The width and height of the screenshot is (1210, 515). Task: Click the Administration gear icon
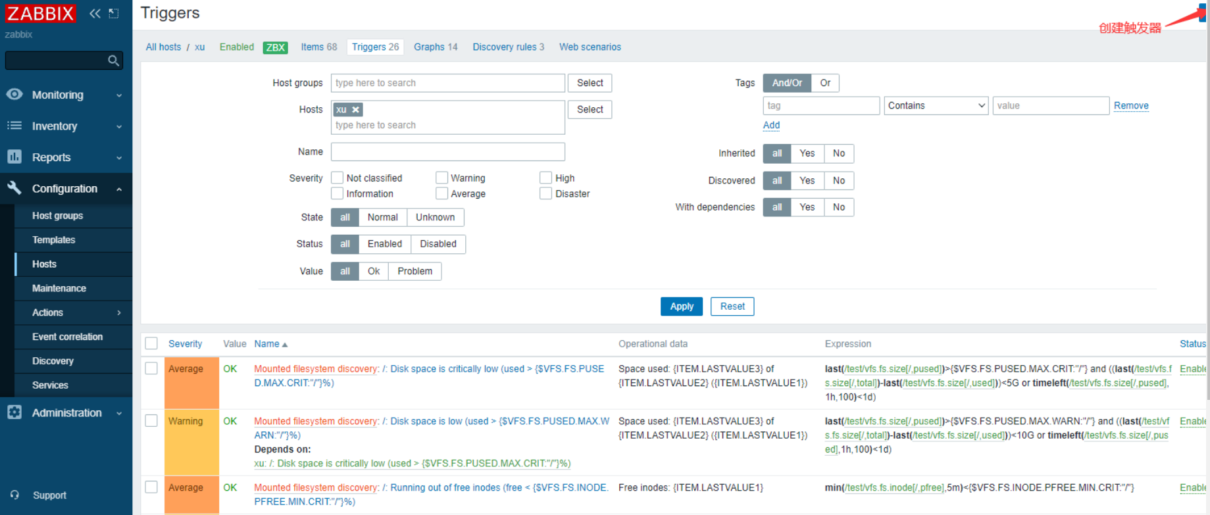coord(14,412)
